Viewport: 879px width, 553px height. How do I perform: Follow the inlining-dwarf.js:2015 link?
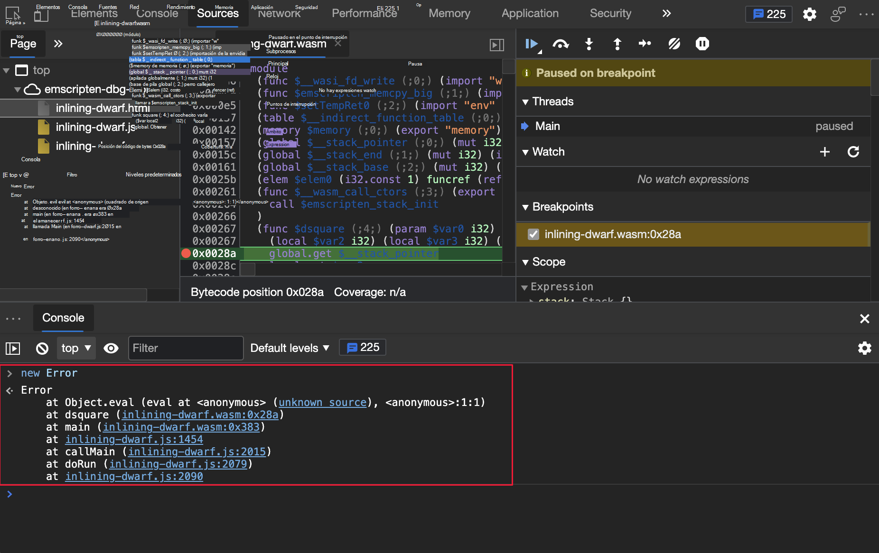[x=196, y=452]
